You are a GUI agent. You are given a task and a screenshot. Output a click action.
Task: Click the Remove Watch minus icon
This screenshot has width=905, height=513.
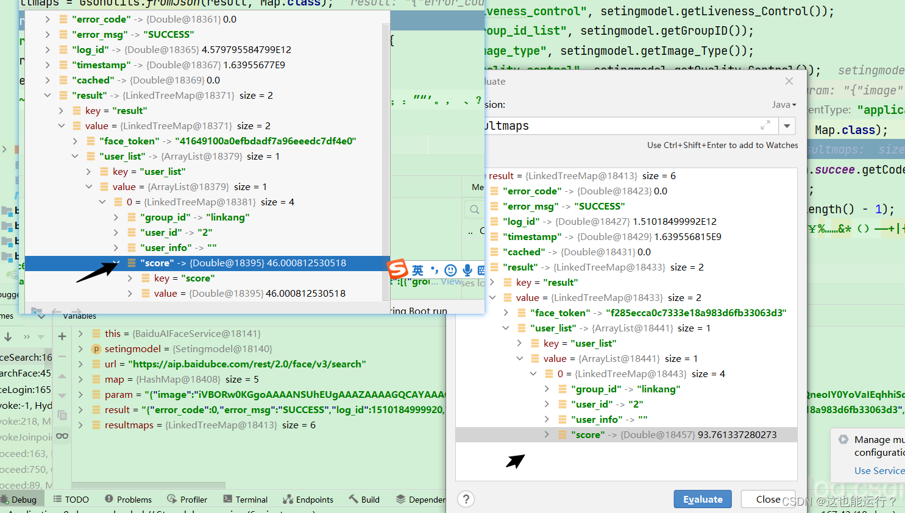pos(62,356)
